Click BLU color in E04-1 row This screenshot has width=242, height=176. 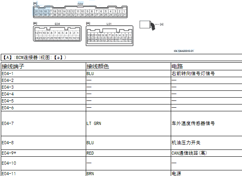click(x=90, y=74)
